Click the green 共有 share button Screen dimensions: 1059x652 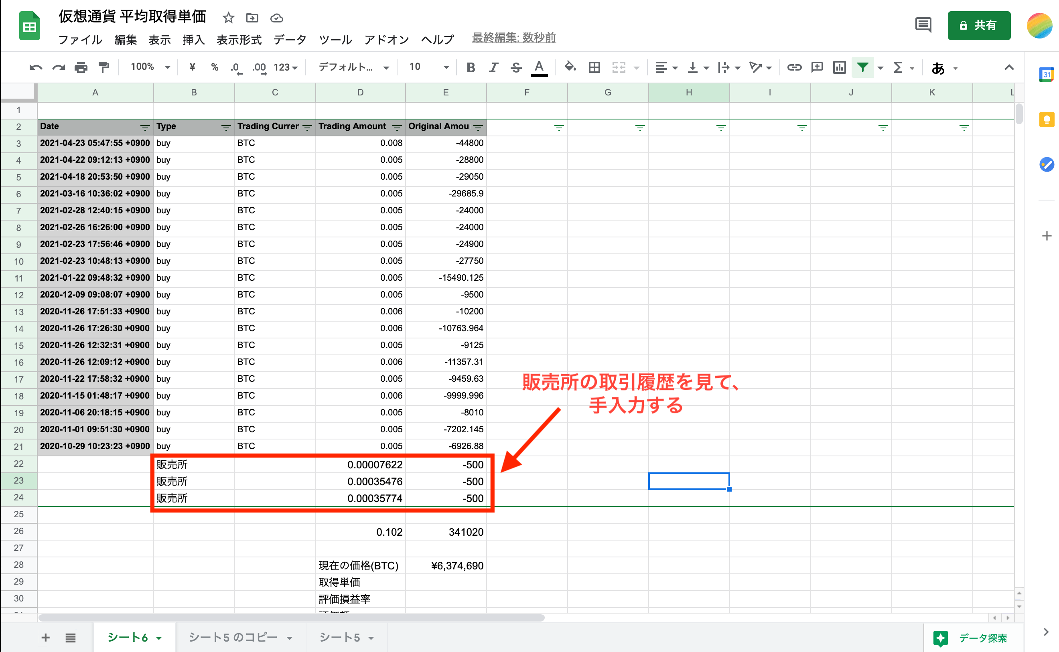pos(978,25)
